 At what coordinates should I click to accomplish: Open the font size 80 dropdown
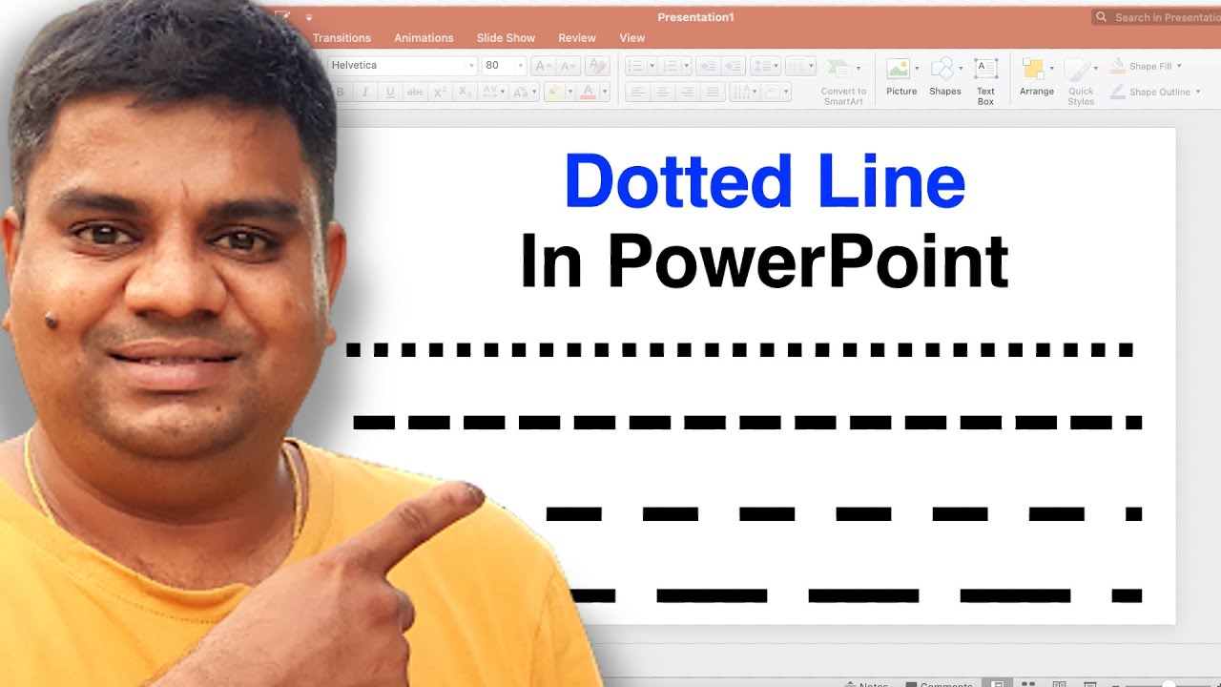point(521,66)
